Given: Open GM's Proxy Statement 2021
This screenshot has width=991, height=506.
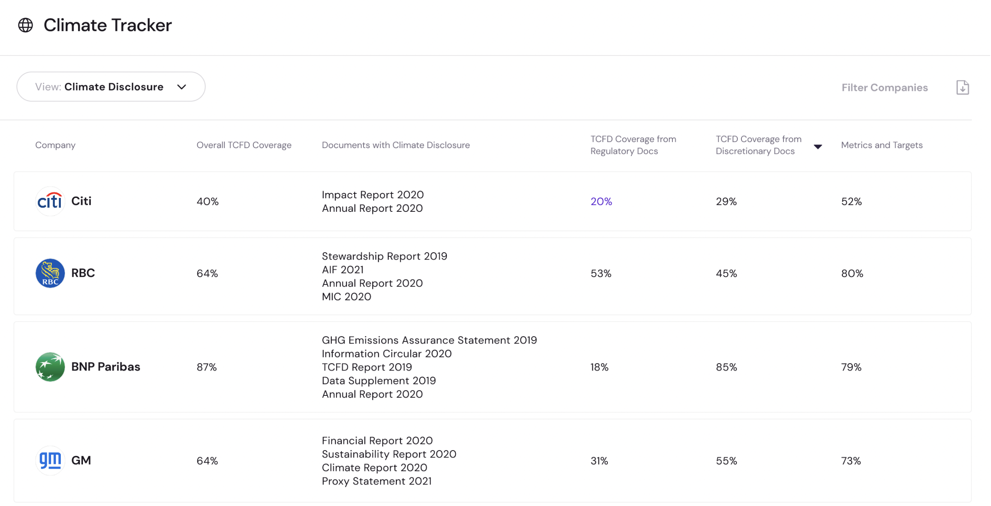Looking at the screenshot, I should [x=377, y=481].
